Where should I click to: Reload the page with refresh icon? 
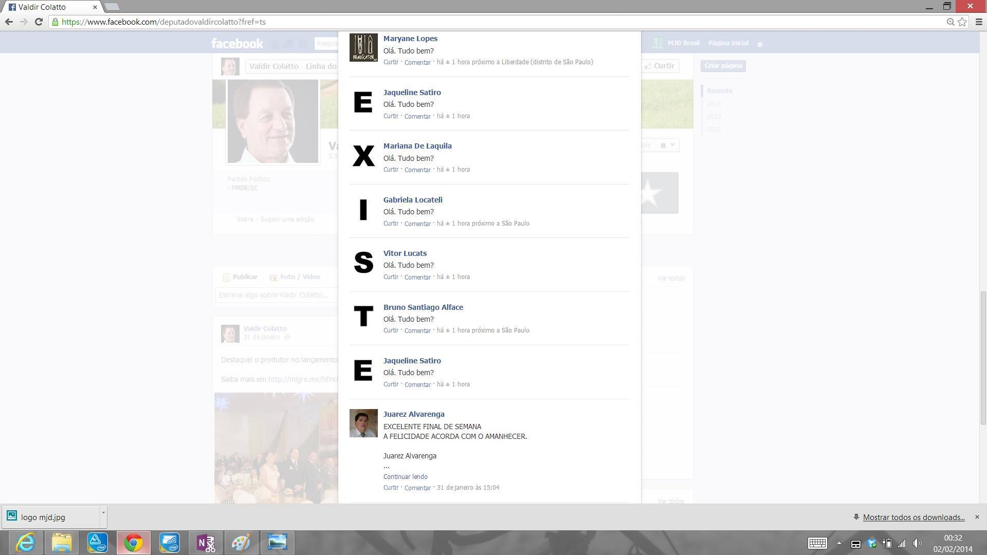coord(39,22)
